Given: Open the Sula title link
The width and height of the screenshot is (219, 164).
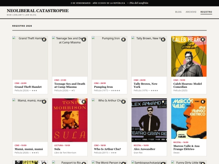Looking at the screenshot, I should [x=57, y=149].
